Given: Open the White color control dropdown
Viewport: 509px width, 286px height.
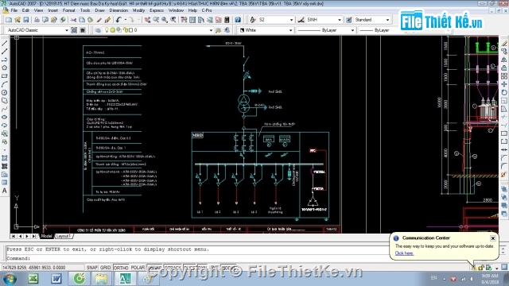Looking at the screenshot, I should pos(290,30).
